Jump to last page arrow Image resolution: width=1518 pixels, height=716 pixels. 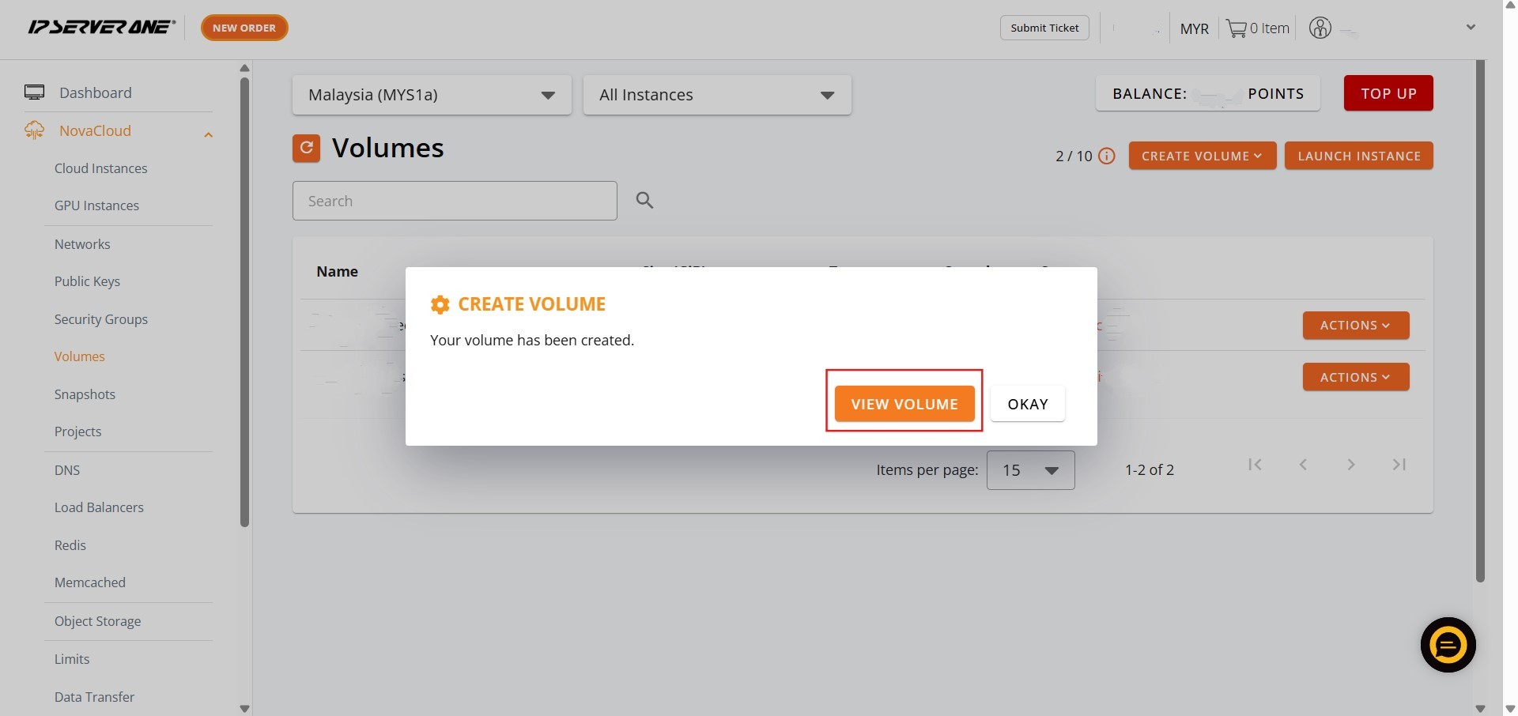[x=1399, y=465]
